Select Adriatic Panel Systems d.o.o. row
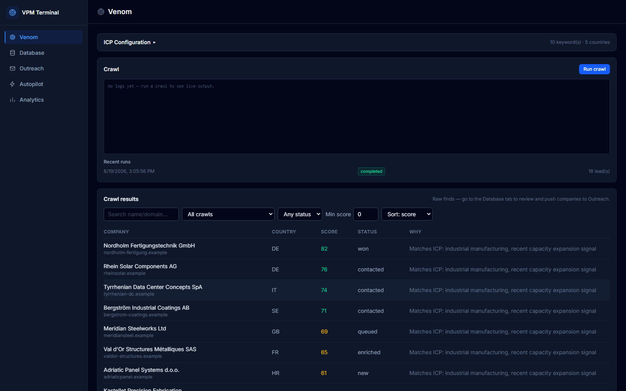Screen dimensions: 626x391 pyautogui.click(x=357, y=373)
